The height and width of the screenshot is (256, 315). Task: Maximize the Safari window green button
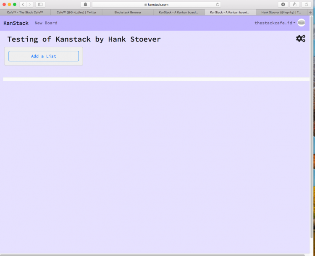pos(14,5)
